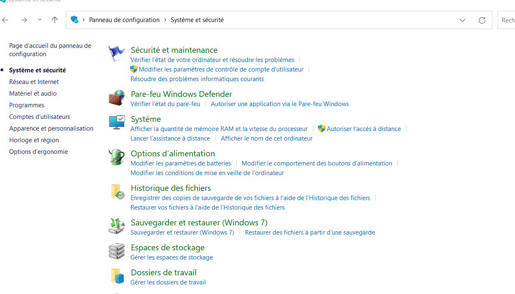
Task: Open Sauvegarder et restaurer (Windows 7) heading
Action: coord(199,222)
